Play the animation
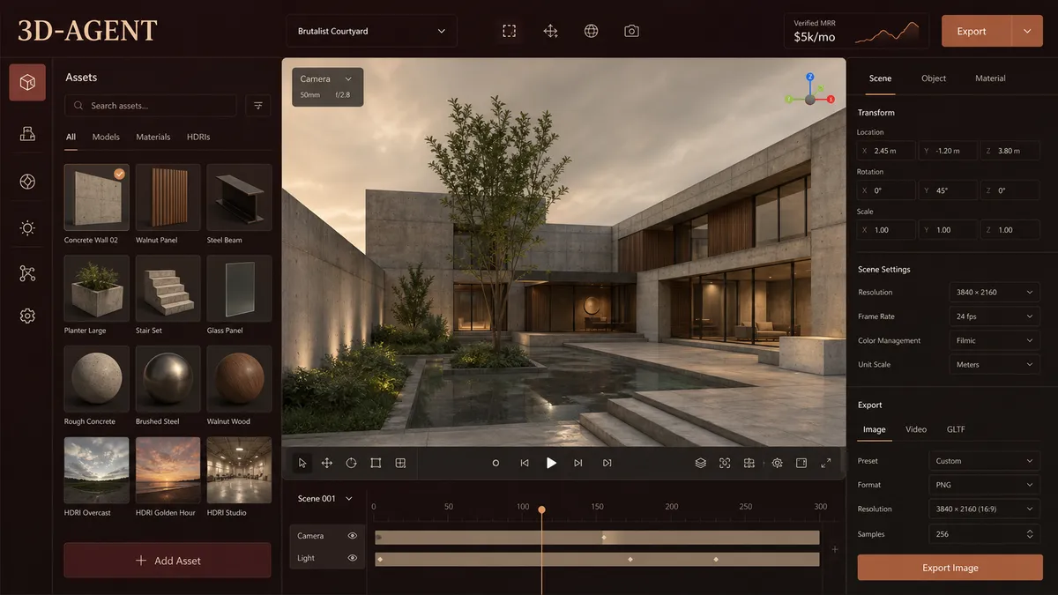This screenshot has height=595, width=1058. tap(551, 463)
